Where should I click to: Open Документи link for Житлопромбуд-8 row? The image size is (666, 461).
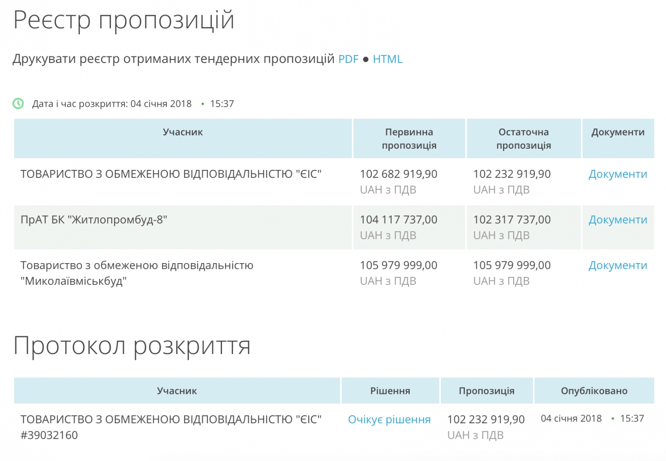pyautogui.click(x=618, y=220)
